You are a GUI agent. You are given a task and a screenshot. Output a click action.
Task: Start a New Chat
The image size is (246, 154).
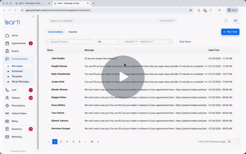[x=230, y=32]
